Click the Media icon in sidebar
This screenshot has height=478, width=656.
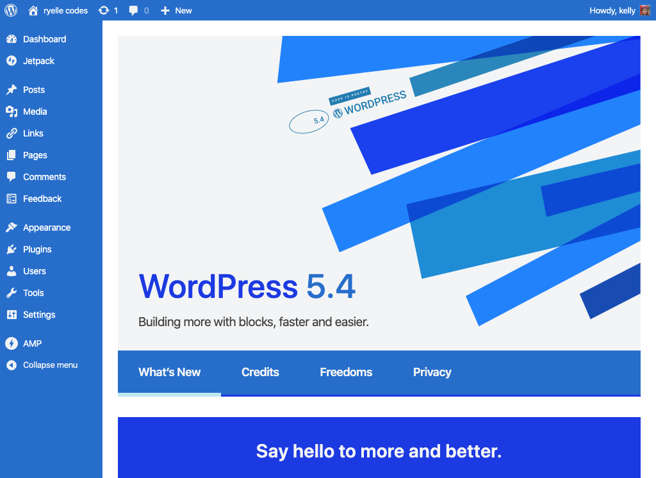point(12,111)
